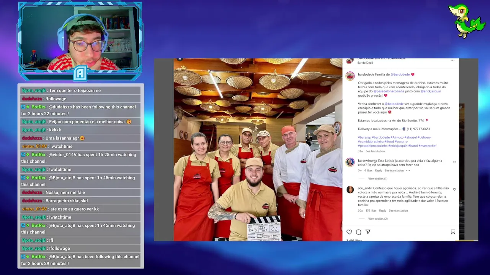The height and width of the screenshot is (275, 490).
Task: Open the @pesadelonacozinha mention in caption
Action: 389,91
